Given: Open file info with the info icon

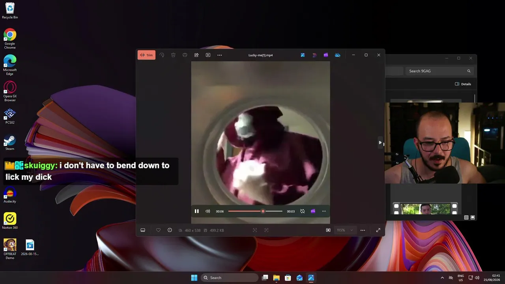Looking at the screenshot, I should [170, 230].
